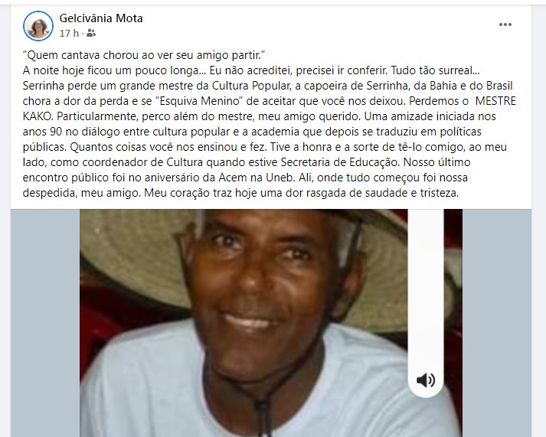The height and width of the screenshot is (437, 546).
Task: Open the three-dot post options menu
Action: click(505, 24)
